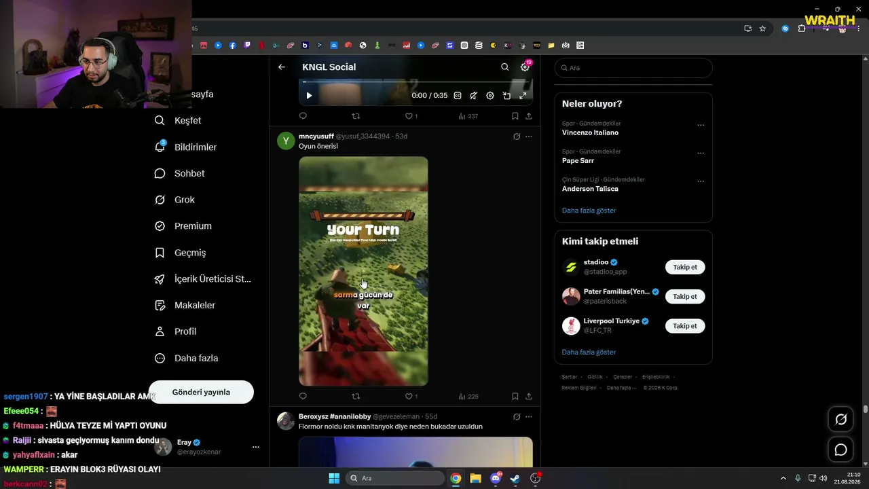Go to Profil in the sidebar
Image resolution: width=869 pixels, height=489 pixels.
tap(175, 331)
